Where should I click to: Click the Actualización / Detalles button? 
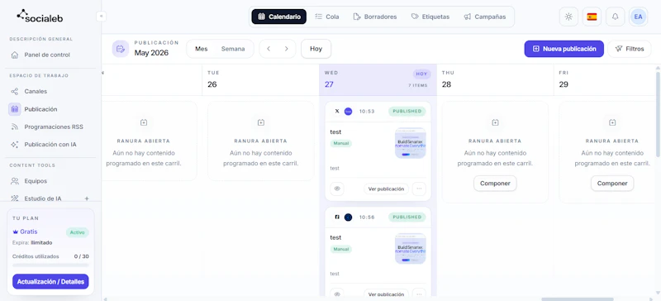(x=50, y=282)
